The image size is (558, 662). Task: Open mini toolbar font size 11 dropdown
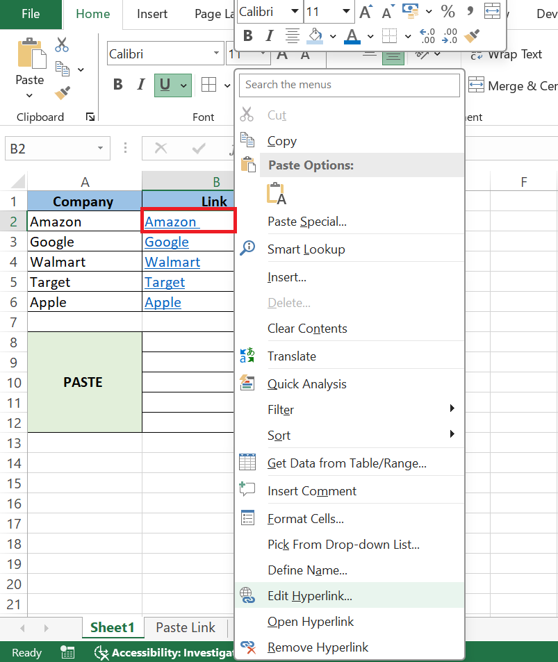click(x=346, y=11)
